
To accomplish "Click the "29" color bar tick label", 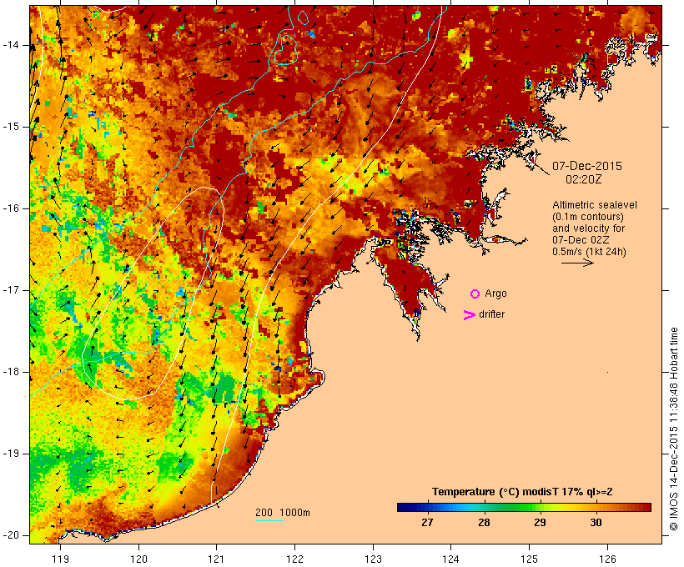I will (540, 523).
